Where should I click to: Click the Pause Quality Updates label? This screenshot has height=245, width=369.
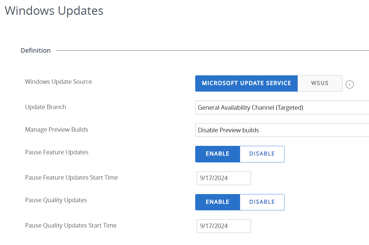pyautogui.click(x=56, y=200)
